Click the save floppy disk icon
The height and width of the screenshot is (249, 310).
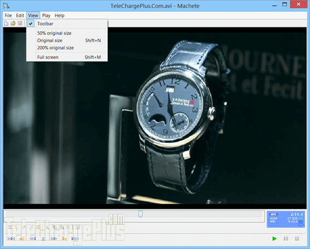click(x=20, y=24)
